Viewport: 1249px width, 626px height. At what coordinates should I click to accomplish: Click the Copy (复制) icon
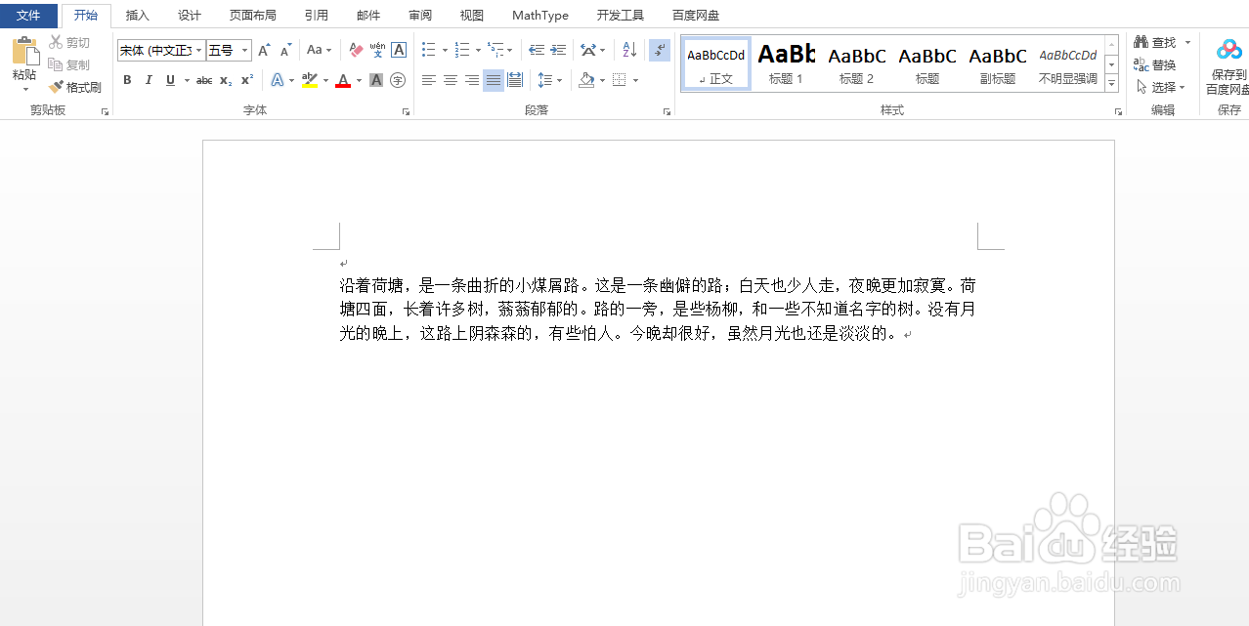point(56,64)
